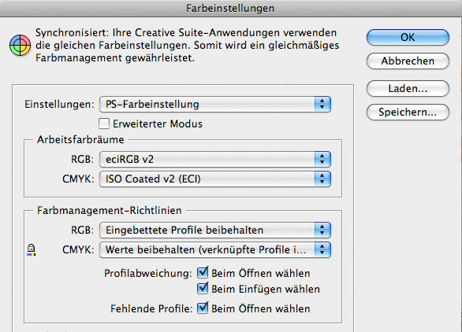Open the eciRGB v2 working space dropdown
462x332 pixels.
pyautogui.click(x=215, y=160)
